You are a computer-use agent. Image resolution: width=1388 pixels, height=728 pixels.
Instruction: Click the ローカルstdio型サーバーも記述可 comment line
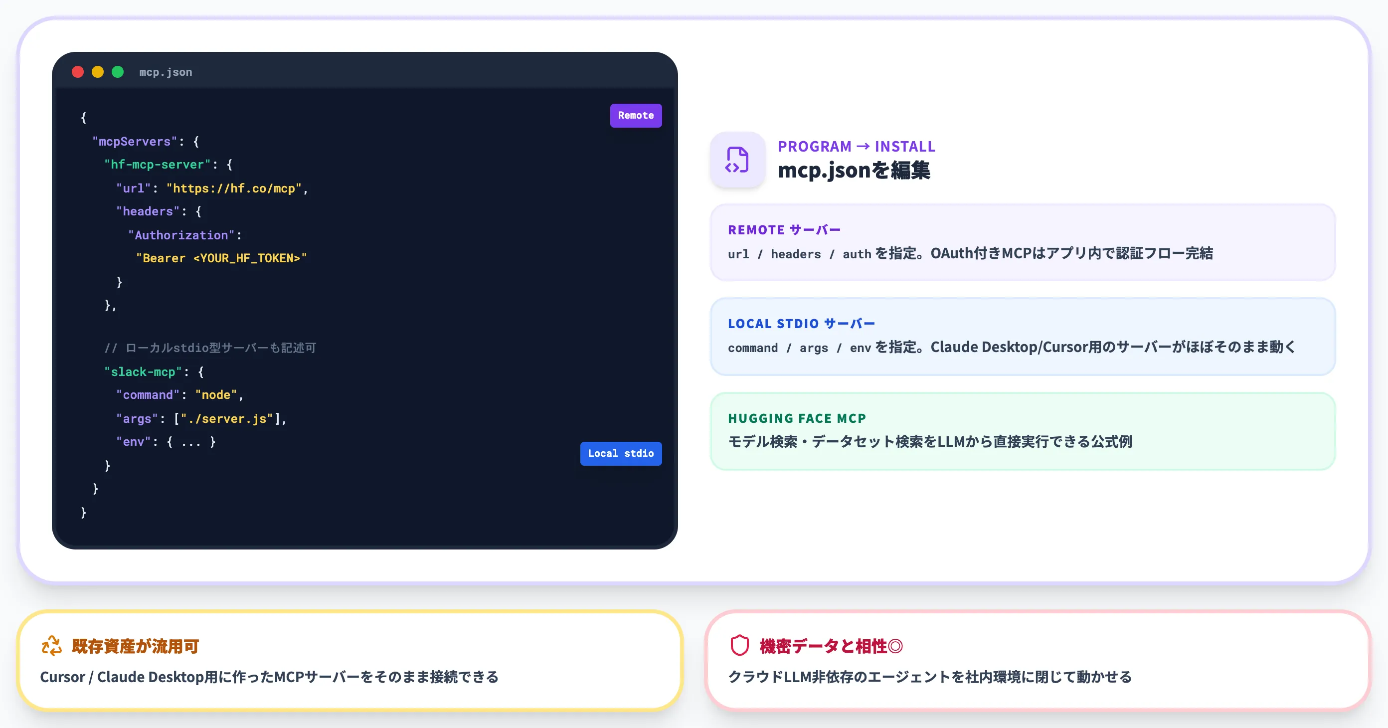tap(210, 348)
